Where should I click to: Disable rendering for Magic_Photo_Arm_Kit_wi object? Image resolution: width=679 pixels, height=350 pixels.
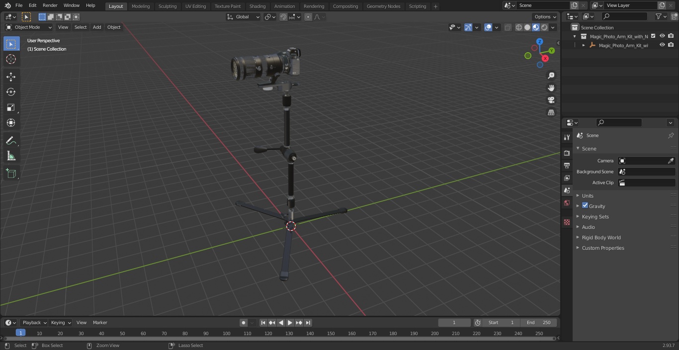(671, 45)
